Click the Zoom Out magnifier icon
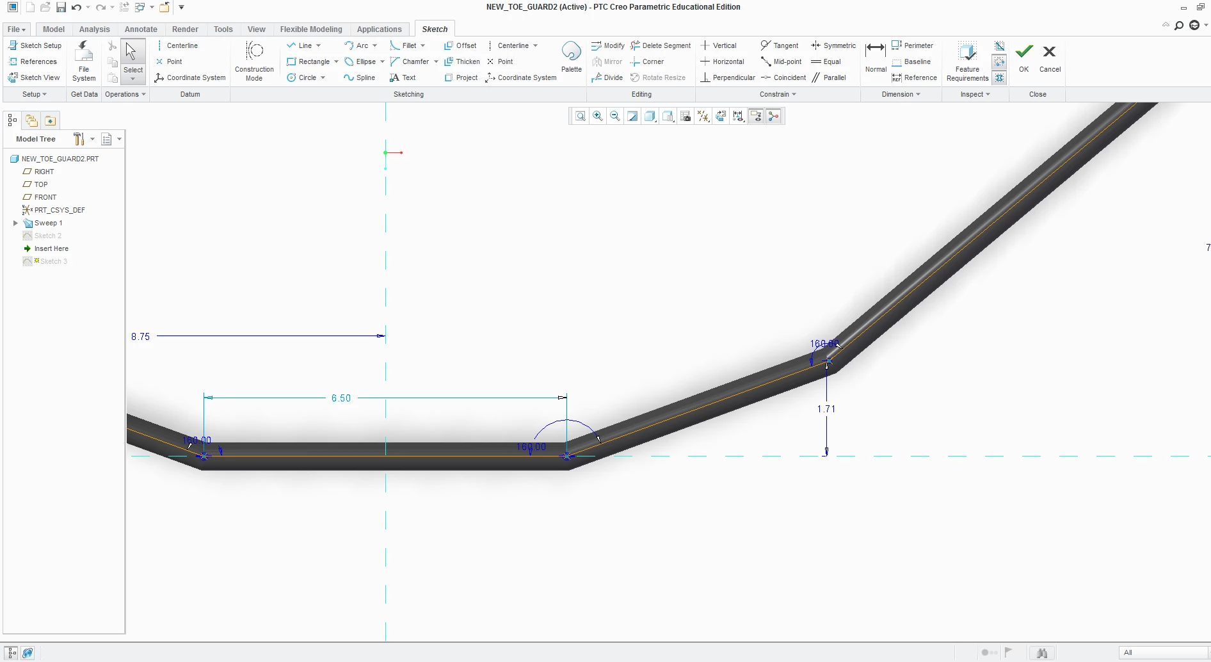 [x=614, y=117]
